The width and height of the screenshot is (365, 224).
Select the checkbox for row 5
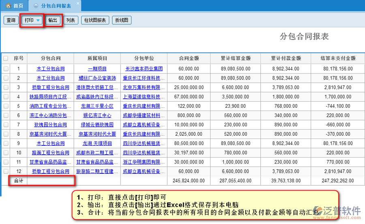click(6, 106)
